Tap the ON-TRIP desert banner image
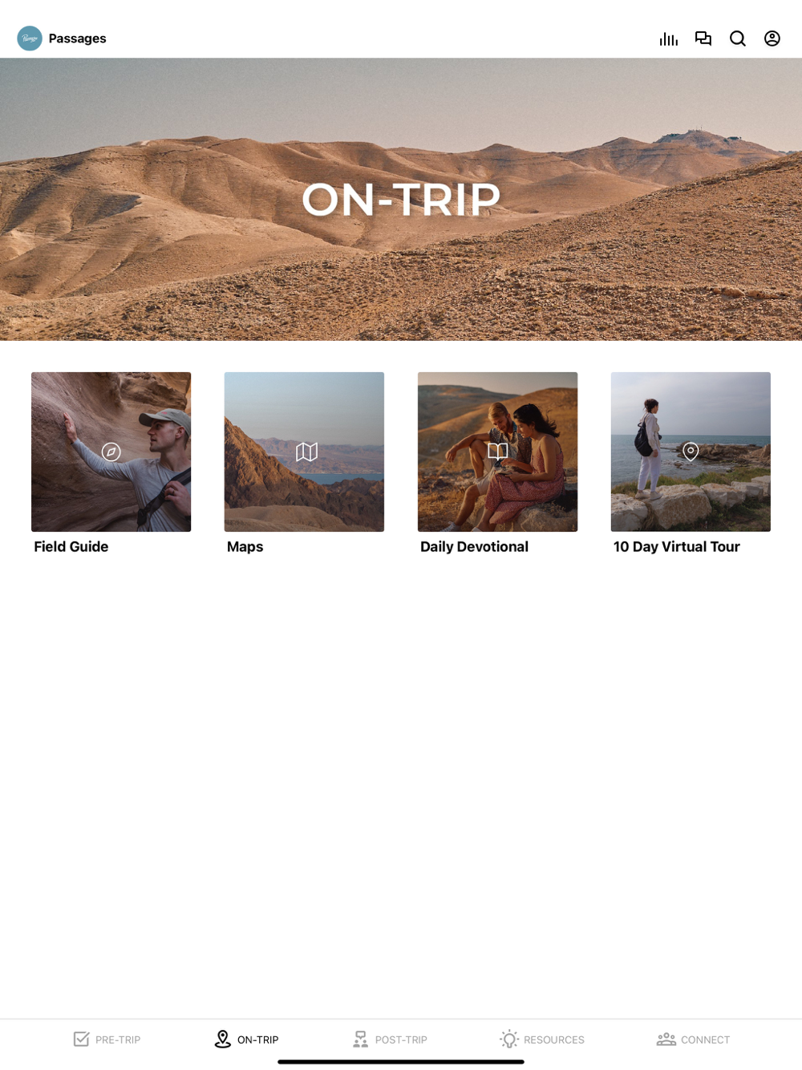This screenshot has width=802, height=1070. pos(401,199)
